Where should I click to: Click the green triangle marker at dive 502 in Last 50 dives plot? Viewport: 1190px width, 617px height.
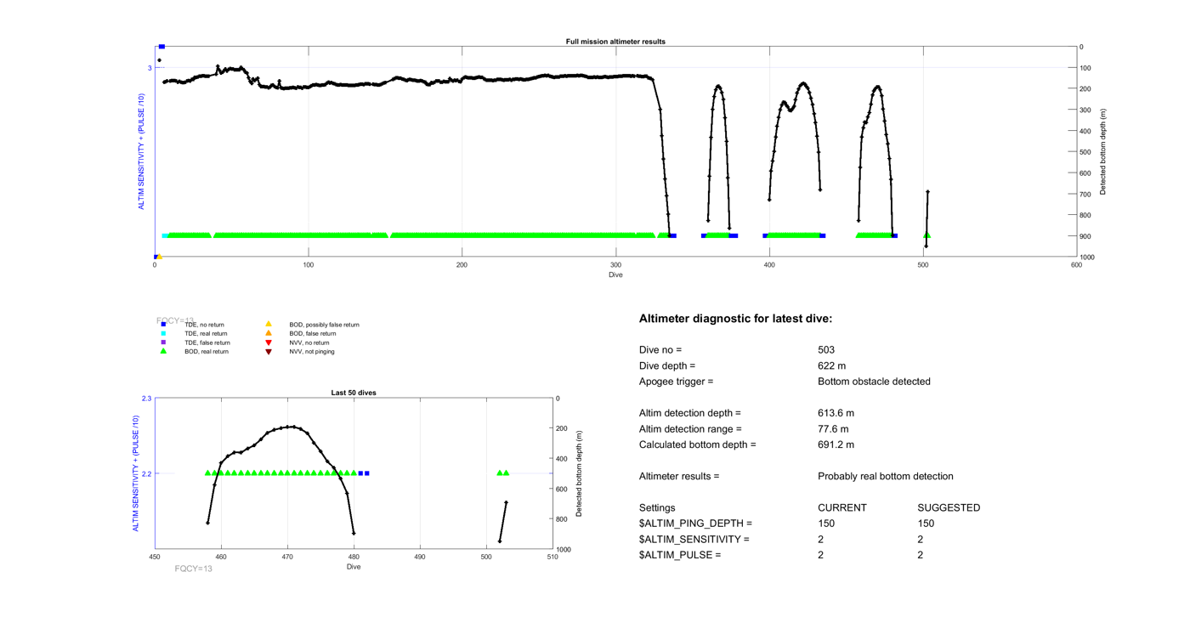point(500,473)
